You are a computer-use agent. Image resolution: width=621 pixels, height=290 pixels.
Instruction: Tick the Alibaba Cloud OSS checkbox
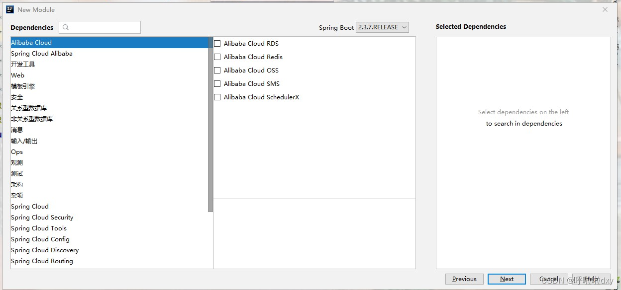217,70
